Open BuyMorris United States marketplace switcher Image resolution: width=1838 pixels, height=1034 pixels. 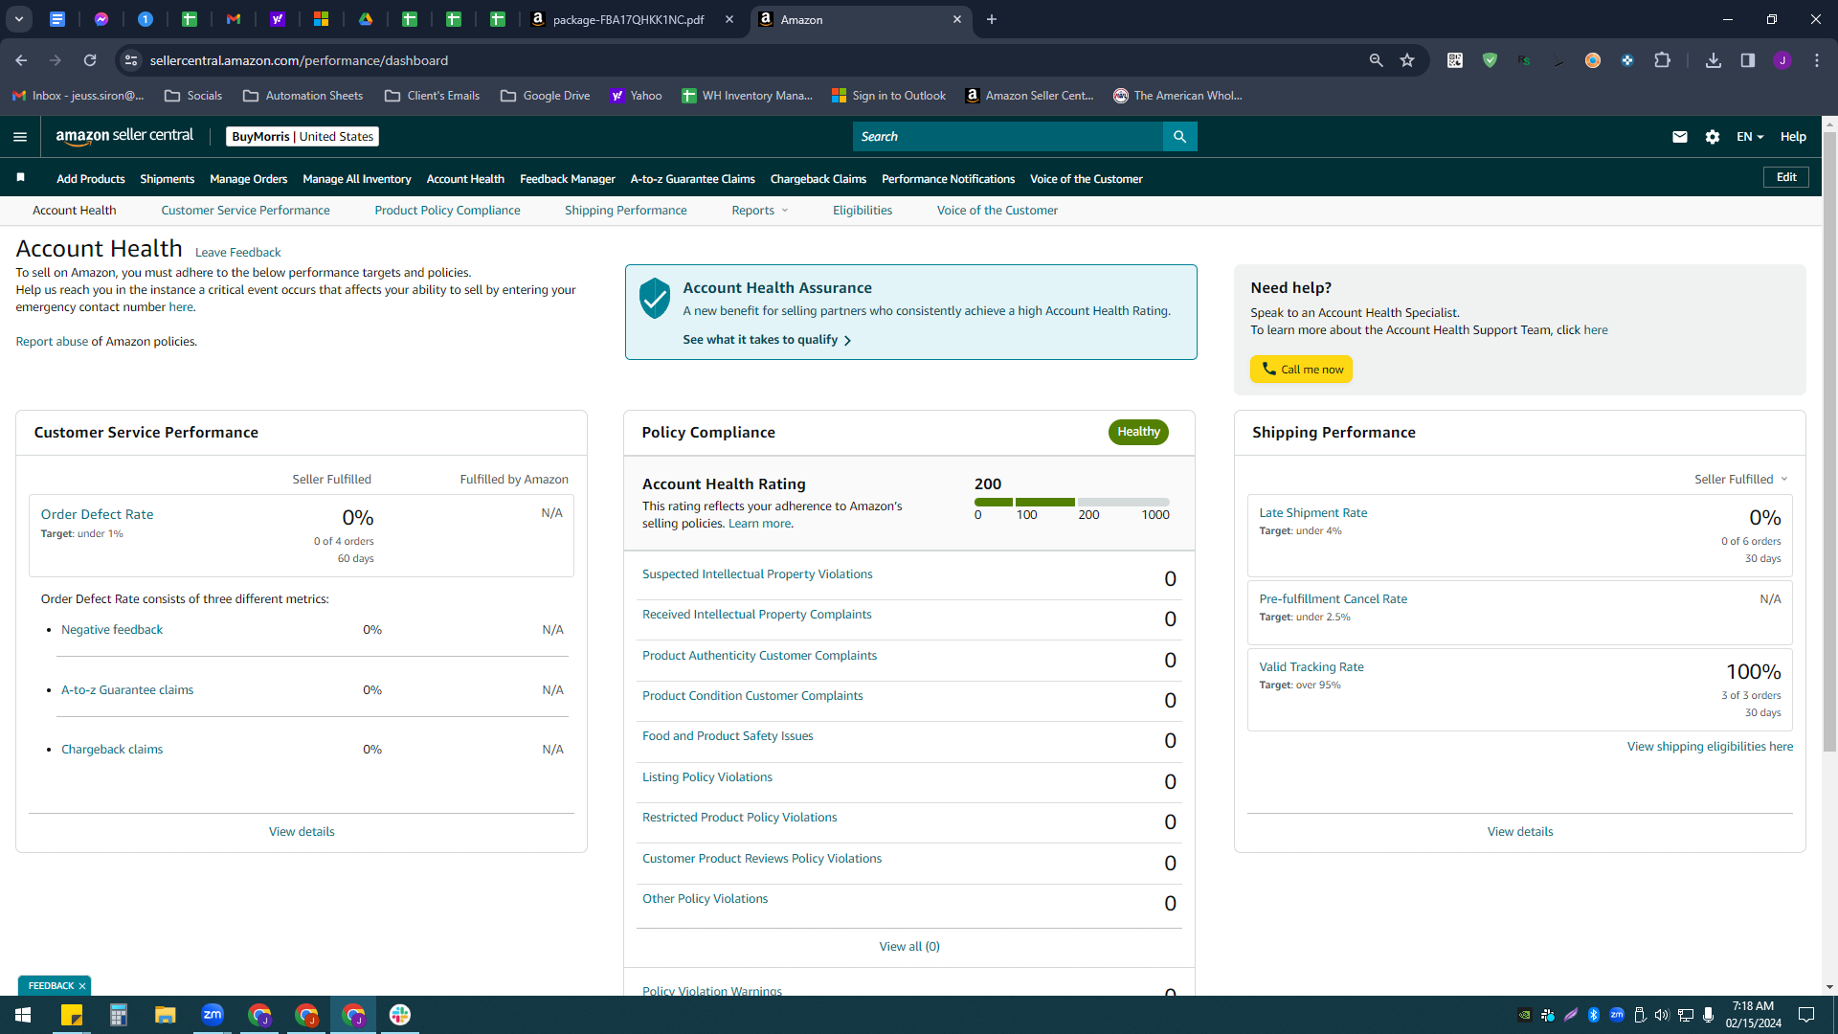[303, 137]
